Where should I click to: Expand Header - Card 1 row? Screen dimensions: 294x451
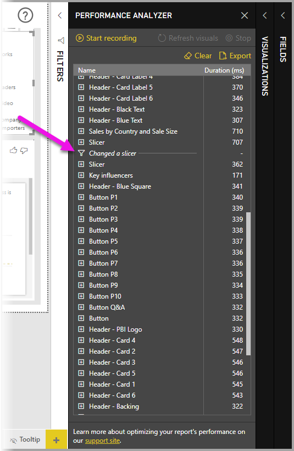point(81,384)
